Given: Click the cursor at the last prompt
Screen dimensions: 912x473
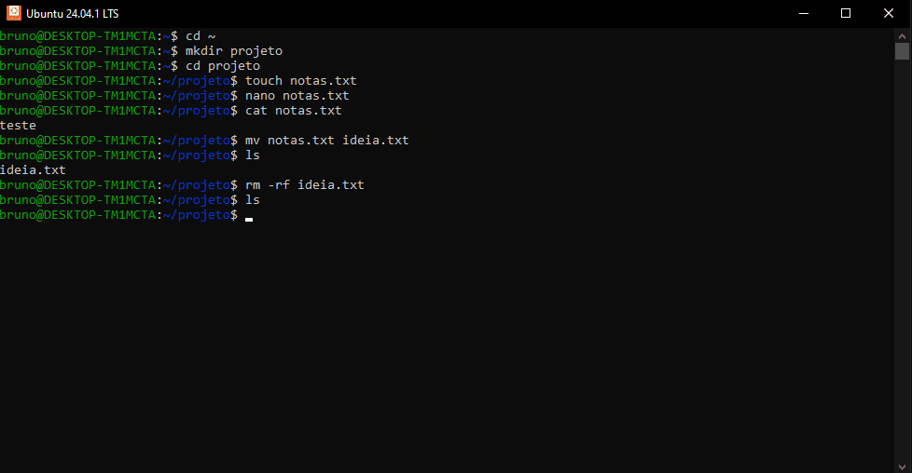Looking at the screenshot, I should point(249,217).
